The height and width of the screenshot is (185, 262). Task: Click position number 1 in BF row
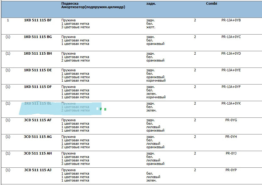tap(8, 20)
